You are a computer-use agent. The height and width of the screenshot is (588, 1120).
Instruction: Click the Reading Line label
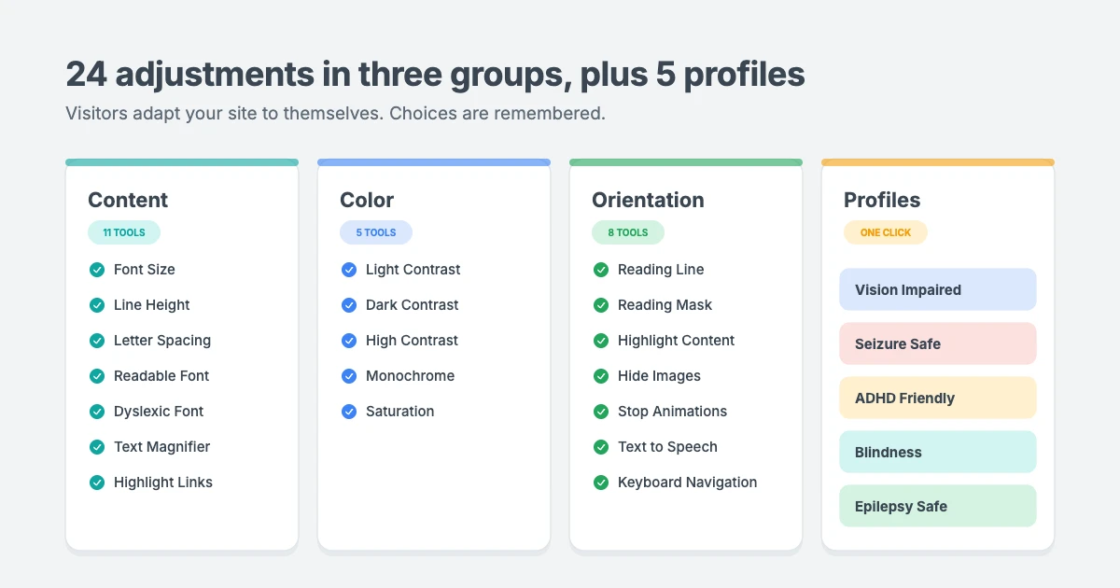tap(661, 270)
